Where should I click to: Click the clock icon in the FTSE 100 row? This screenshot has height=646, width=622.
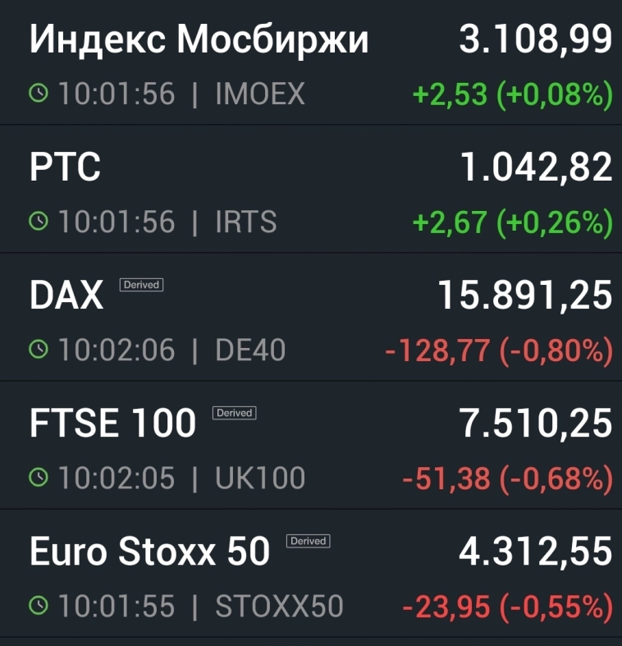coord(38,478)
